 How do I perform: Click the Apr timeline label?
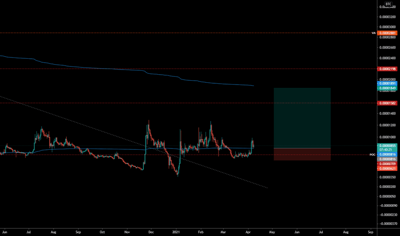(x=248, y=232)
